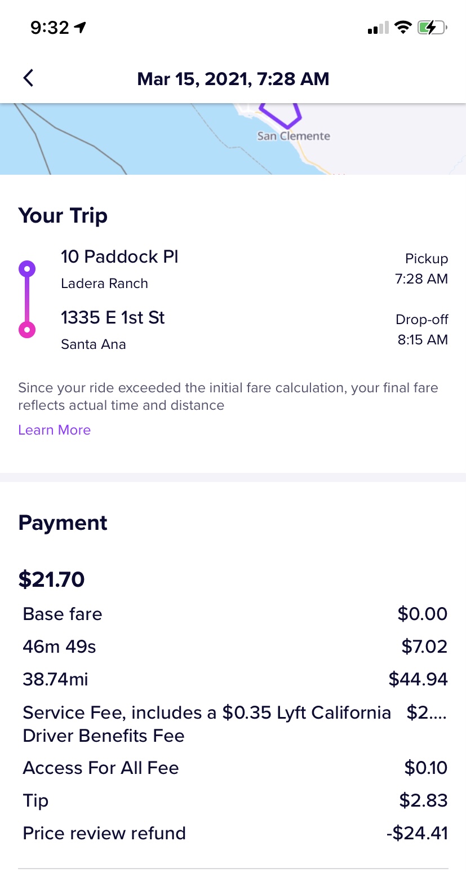Tap the $21.70 payment total
Image resolution: width=466 pixels, height=872 pixels.
pos(51,579)
